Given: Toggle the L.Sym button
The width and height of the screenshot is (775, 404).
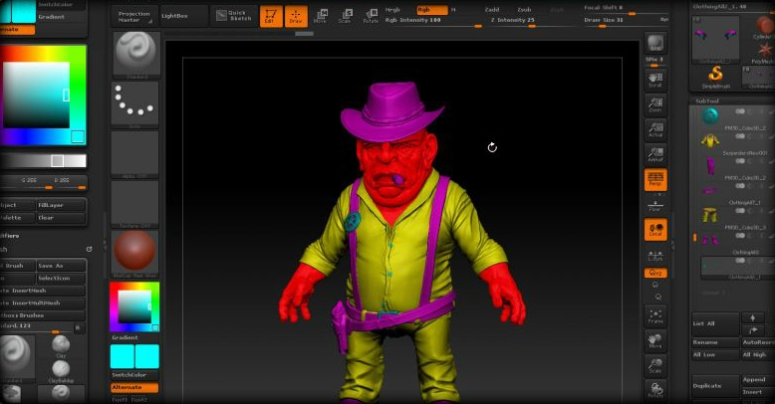Looking at the screenshot, I should click(x=655, y=256).
